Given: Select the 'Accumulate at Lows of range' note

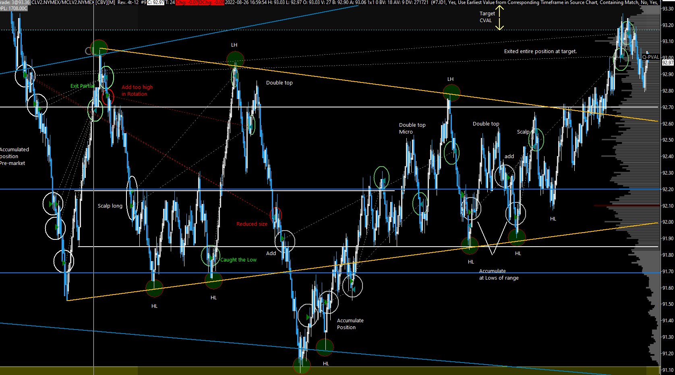Looking at the screenshot, I should click(x=499, y=274).
